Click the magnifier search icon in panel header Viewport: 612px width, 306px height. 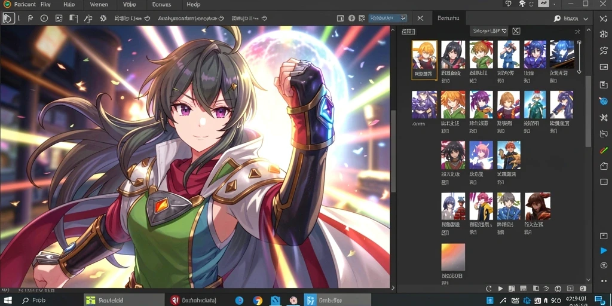[x=558, y=19]
